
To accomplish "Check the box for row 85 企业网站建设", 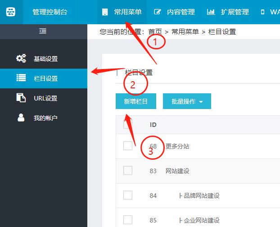I will [x=128, y=220].
